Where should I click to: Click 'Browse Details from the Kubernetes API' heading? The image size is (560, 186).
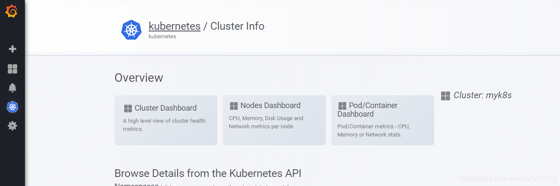click(208, 173)
